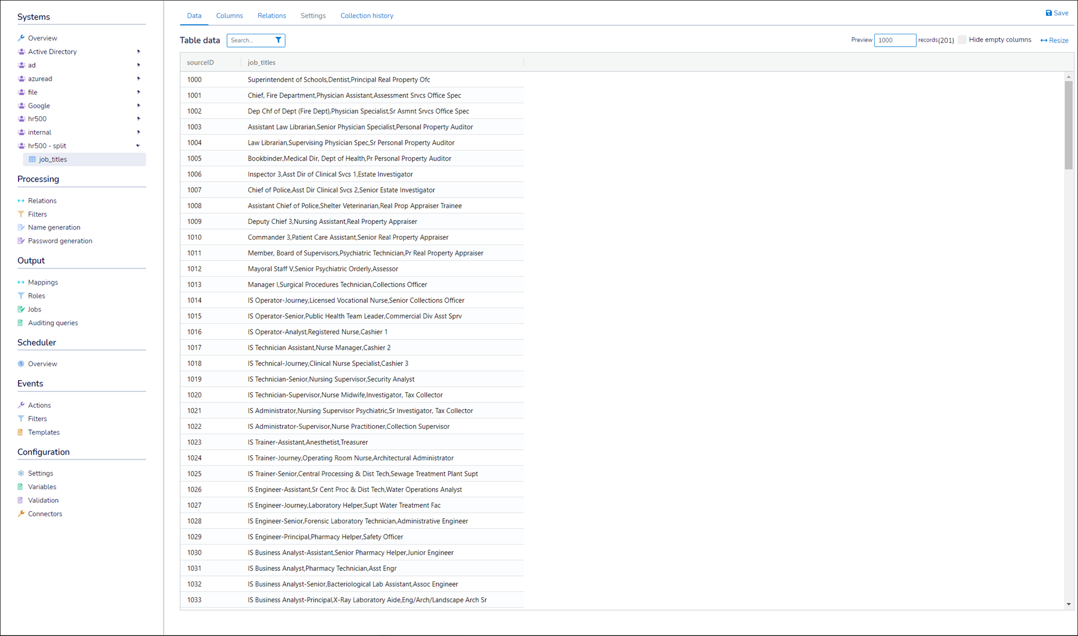Click the Resize arrows icon

click(x=1043, y=40)
